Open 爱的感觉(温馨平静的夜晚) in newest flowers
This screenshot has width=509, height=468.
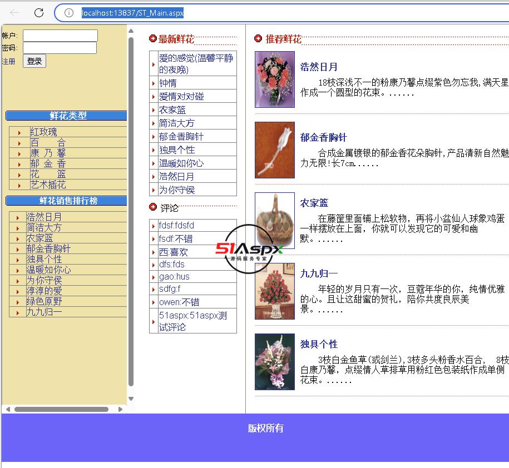pyautogui.click(x=196, y=64)
